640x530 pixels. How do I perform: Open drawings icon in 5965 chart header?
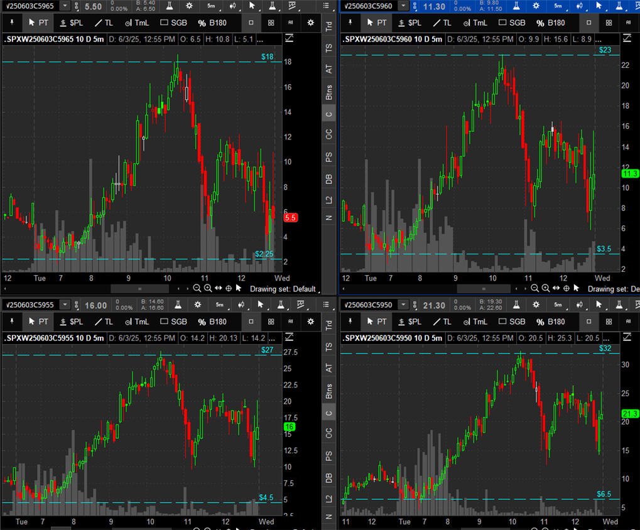[x=292, y=6]
